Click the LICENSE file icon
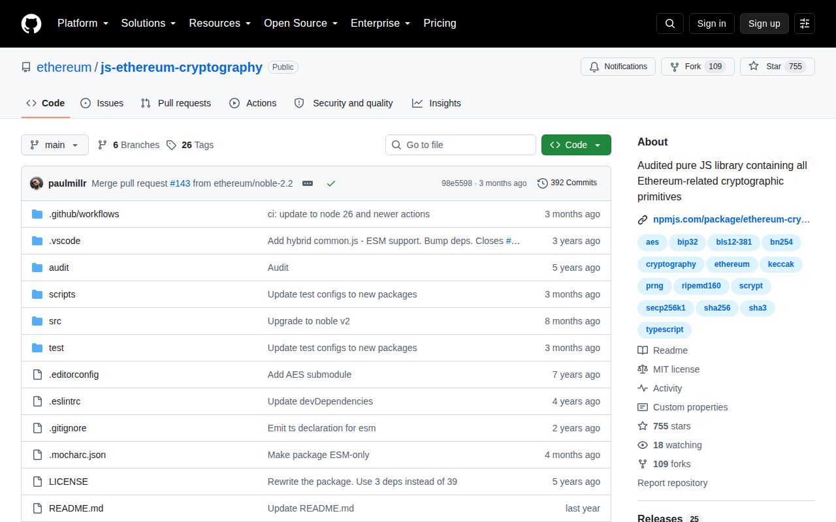This screenshot has height=522, width=836. [x=37, y=482]
